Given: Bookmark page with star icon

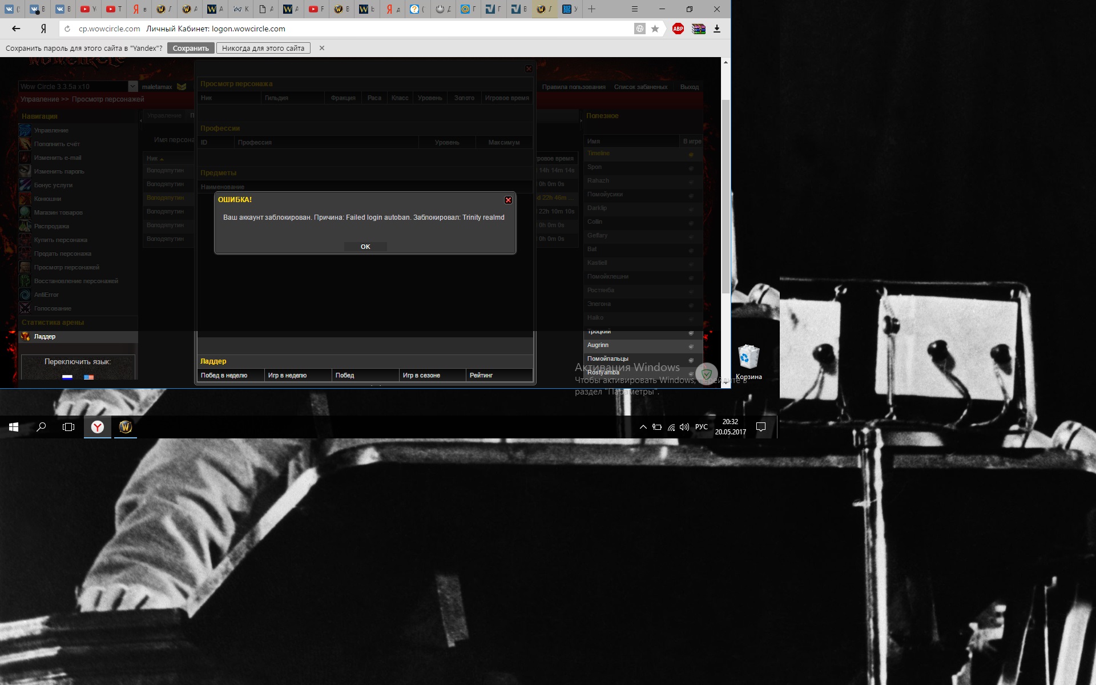Looking at the screenshot, I should (655, 29).
